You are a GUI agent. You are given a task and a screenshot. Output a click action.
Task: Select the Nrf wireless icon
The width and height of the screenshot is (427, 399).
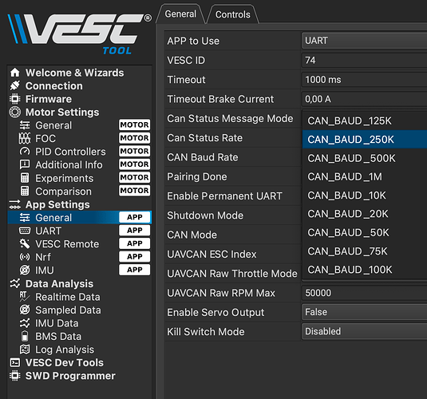coord(25,257)
